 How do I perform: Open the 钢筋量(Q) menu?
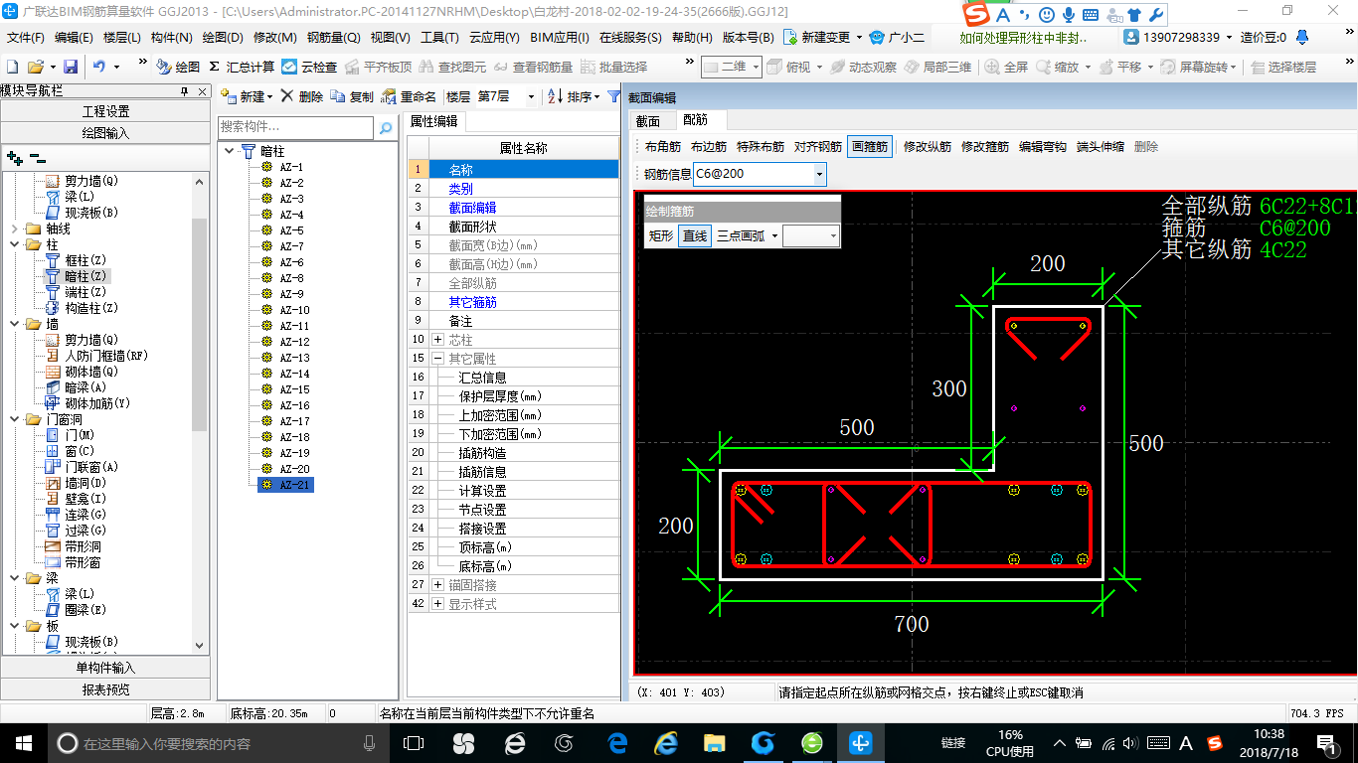(333, 37)
